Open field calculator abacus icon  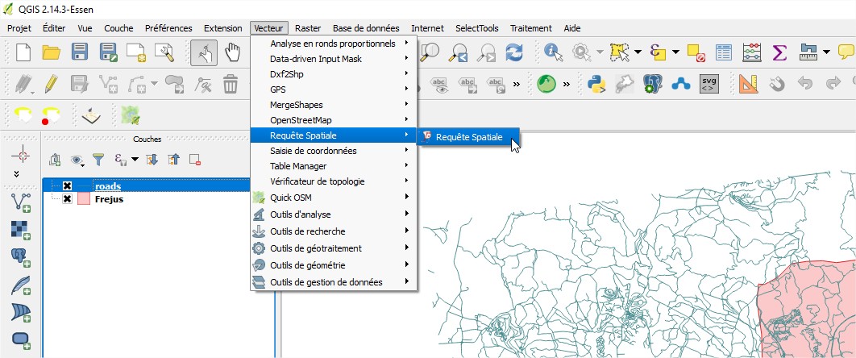(752, 52)
